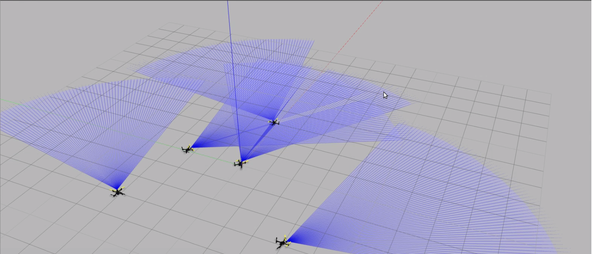Click the drone at the vertical blue line's base

point(240,163)
